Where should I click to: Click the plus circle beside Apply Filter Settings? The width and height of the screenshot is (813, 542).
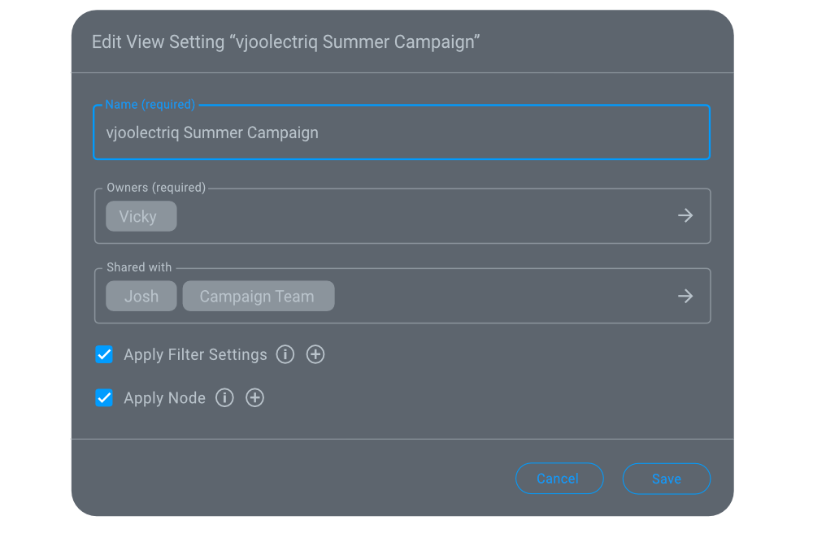pos(315,354)
